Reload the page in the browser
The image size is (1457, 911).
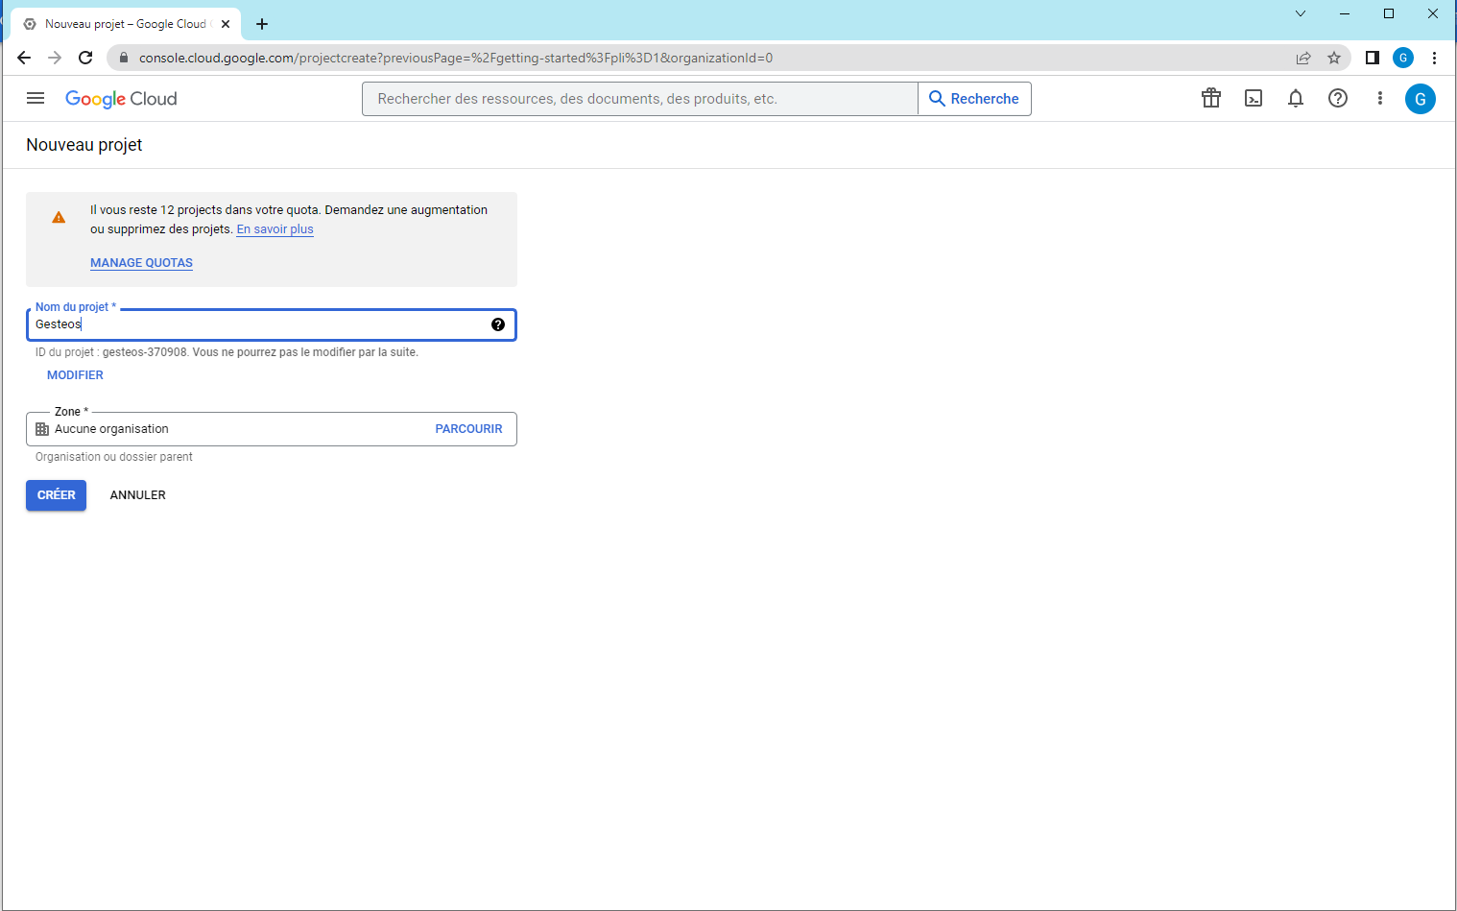pos(85,58)
